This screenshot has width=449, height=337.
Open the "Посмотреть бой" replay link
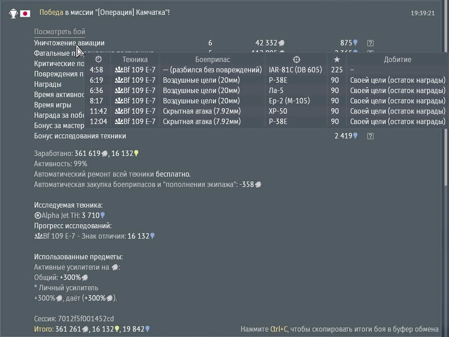click(x=60, y=32)
